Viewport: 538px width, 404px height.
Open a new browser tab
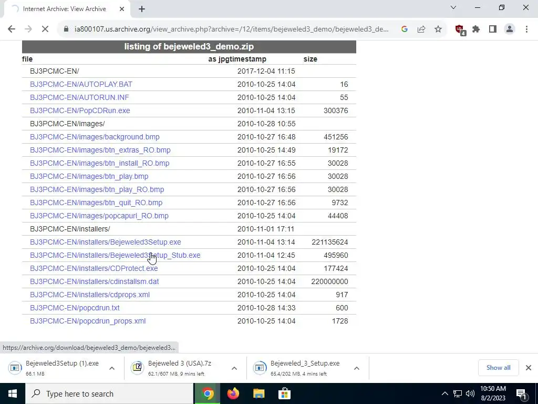click(142, 9)
